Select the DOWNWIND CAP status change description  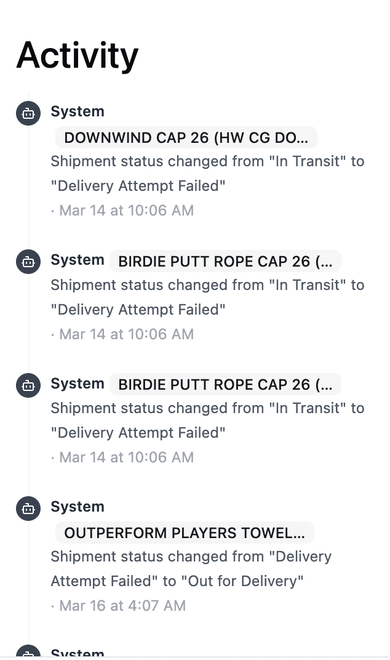point(207,174)
